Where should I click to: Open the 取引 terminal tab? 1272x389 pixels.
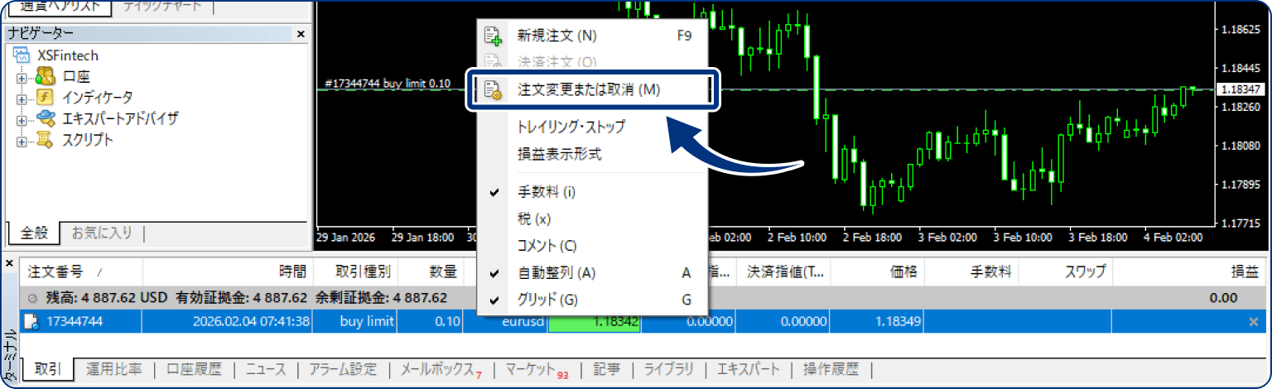tap(48, 369)
